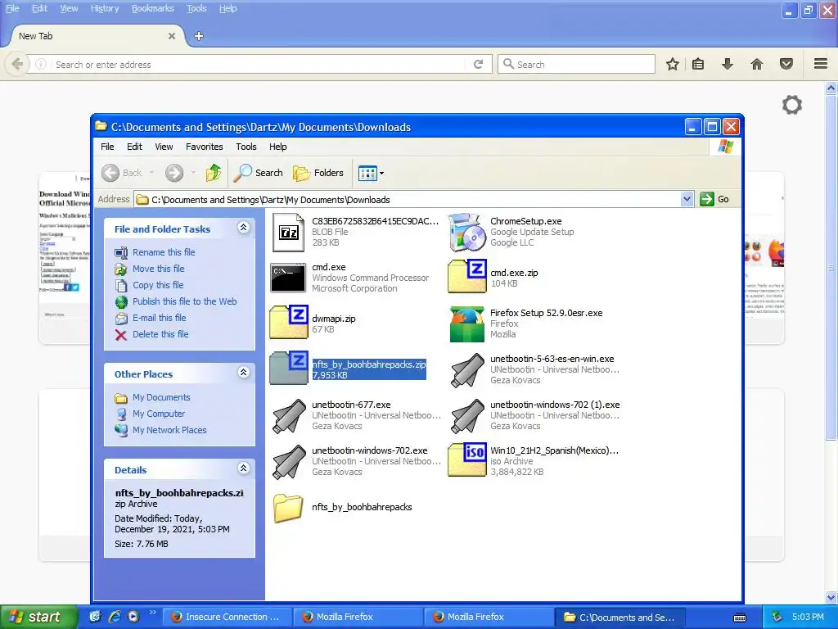Screen dimensions: 838x629
Task: Click the Firefox Pocket icon
Action: pyautogui.click(x=786, y=64)
